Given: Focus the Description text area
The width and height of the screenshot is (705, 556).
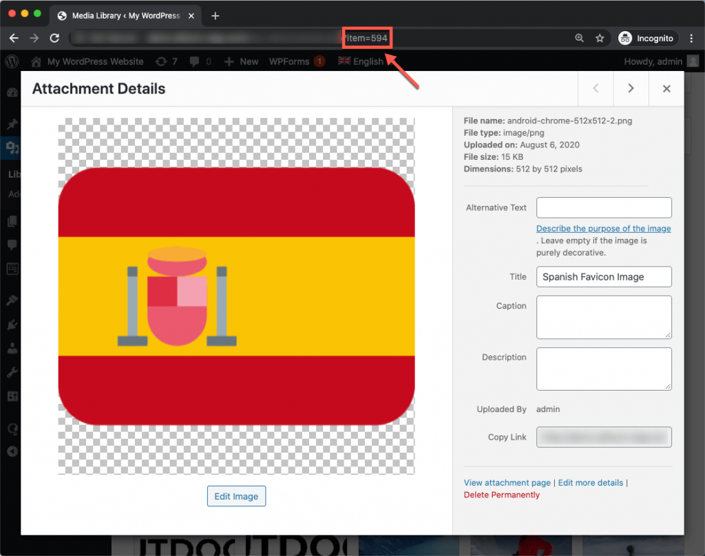Looking at the screenshot, I should click(604, 369).
